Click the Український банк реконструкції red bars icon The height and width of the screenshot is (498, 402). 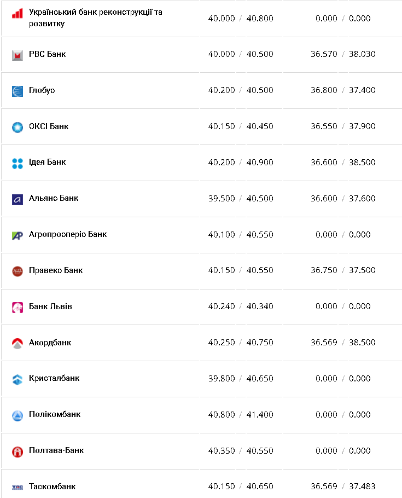click(18, 14)
